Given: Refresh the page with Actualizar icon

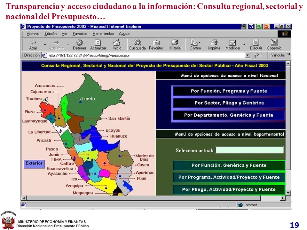Looking at the screenshot, I should tap(98, 42).
